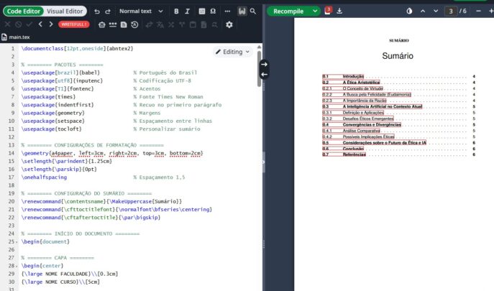
Task: Click the undo arrow in editor toolbar
Action: [x=97, y=11]
